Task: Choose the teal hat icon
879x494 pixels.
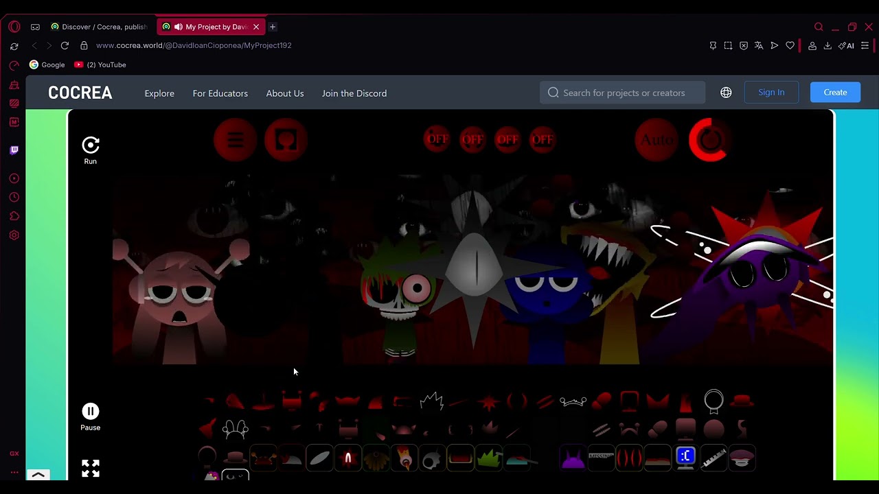Action: (517, 459)
